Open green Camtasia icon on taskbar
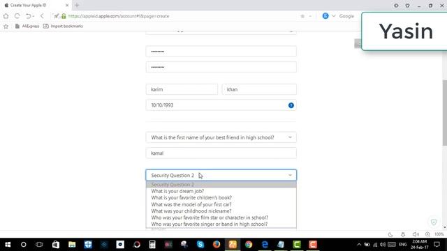The width and height of the screenshot is (447, 251). (297, 245)
